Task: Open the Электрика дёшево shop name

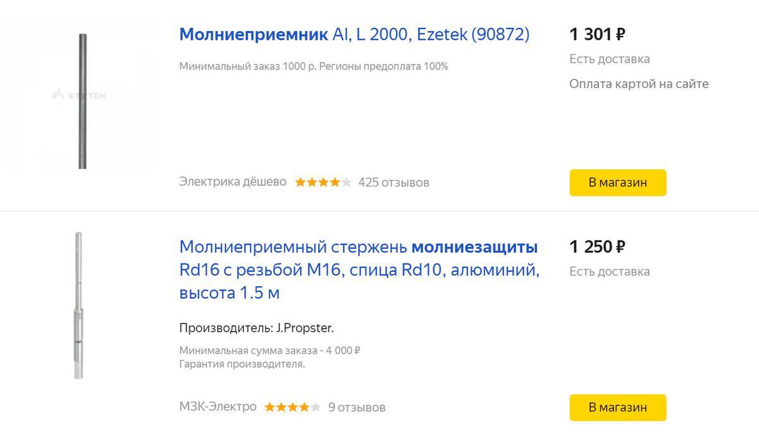Action: tap(233, 182)
